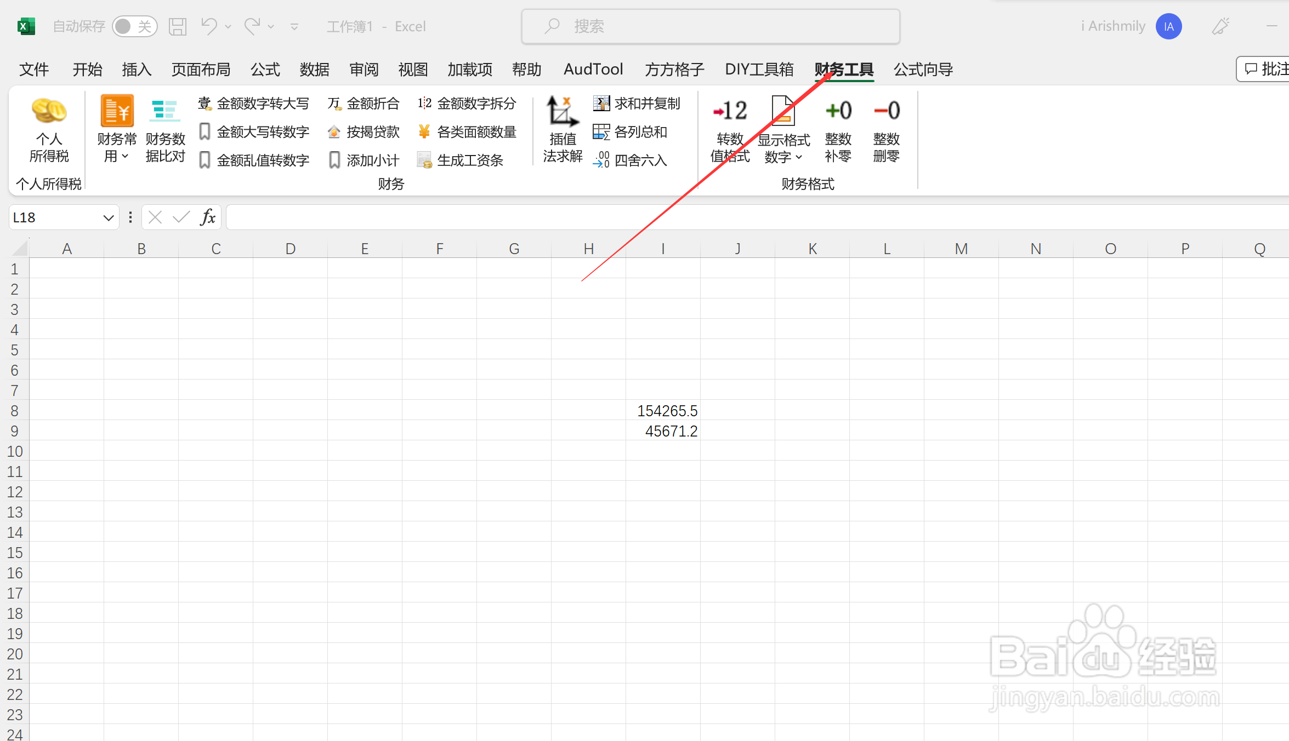Click 金额乱值转数字 tool
Image resolution: width=1289 pixels, height=741 pixels.
tap(254, 160)
